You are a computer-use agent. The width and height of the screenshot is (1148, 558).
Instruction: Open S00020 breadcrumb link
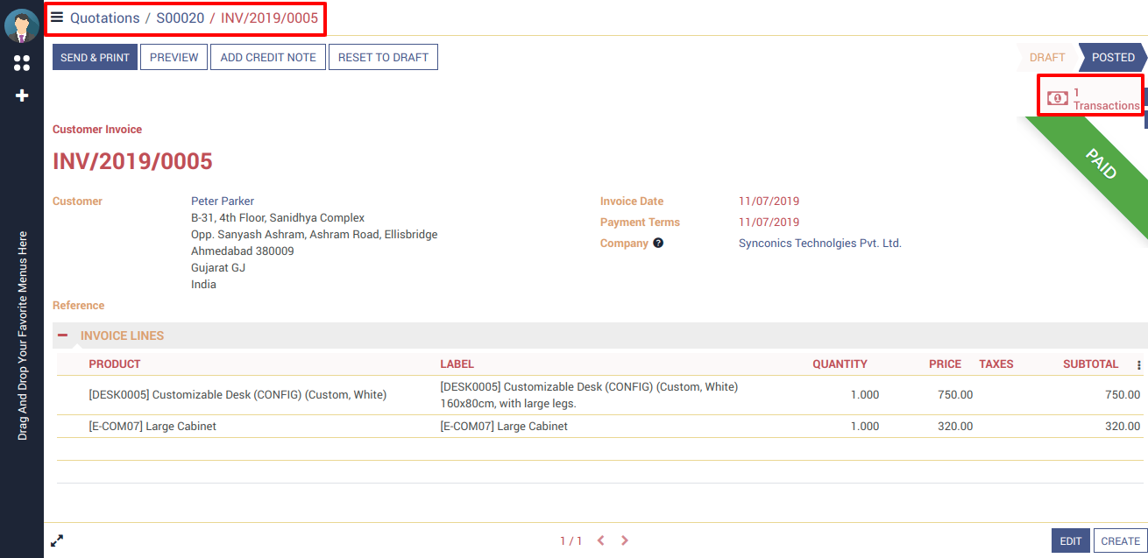180,18
